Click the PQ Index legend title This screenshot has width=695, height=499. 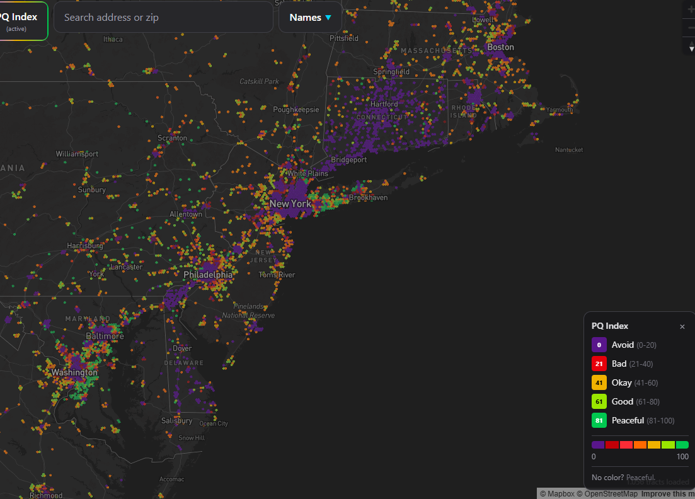coord(609,326)
